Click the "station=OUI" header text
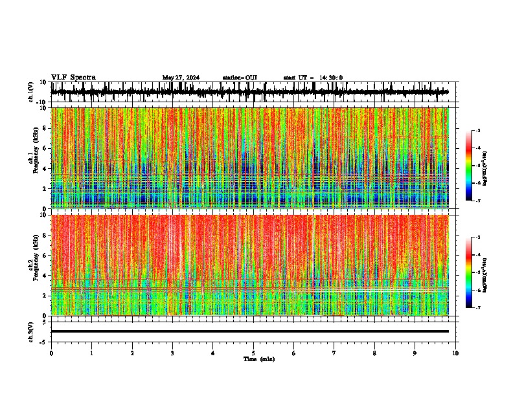 [240, 78]
